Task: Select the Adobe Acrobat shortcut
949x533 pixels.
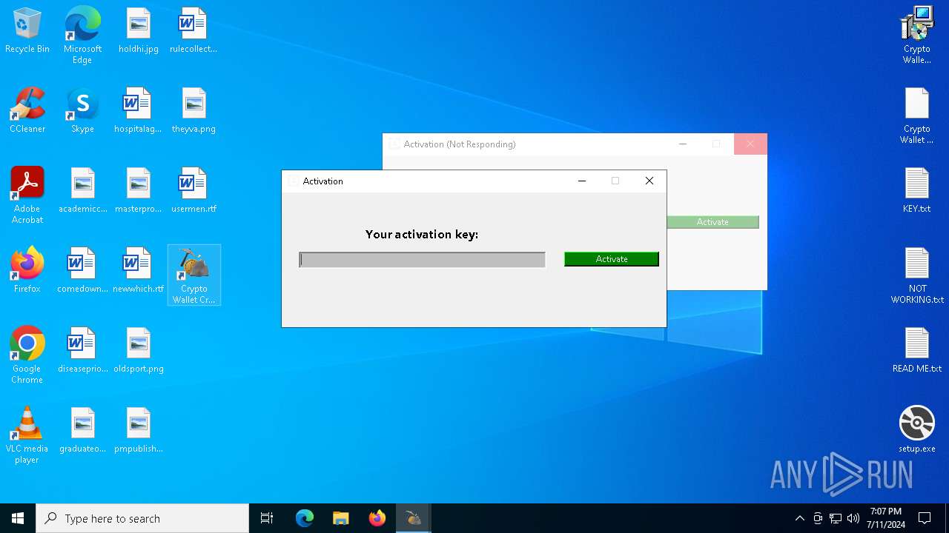Action: click(x=27, y=195)
